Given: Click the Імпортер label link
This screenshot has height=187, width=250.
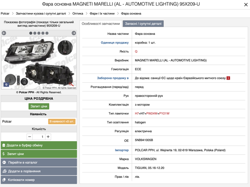Looking at the screenshot, I should tap(121, 150).
